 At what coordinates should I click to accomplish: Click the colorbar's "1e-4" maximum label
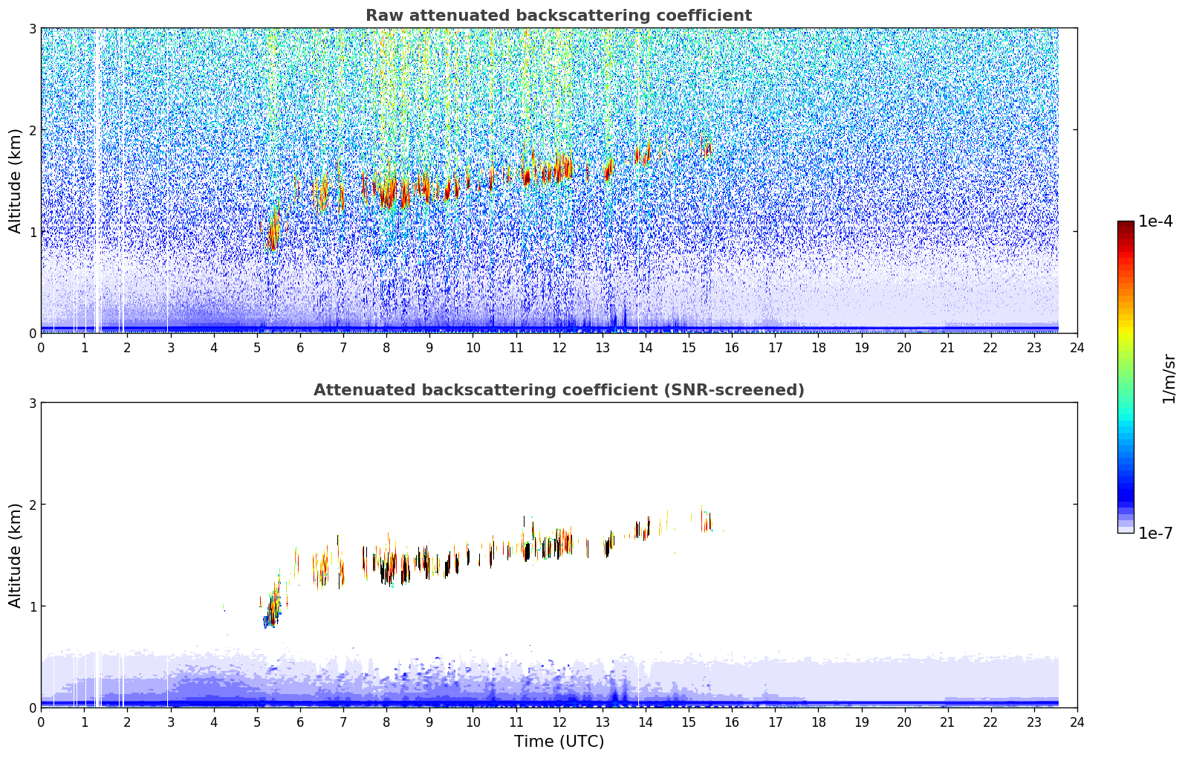[x=1155, y=221]
